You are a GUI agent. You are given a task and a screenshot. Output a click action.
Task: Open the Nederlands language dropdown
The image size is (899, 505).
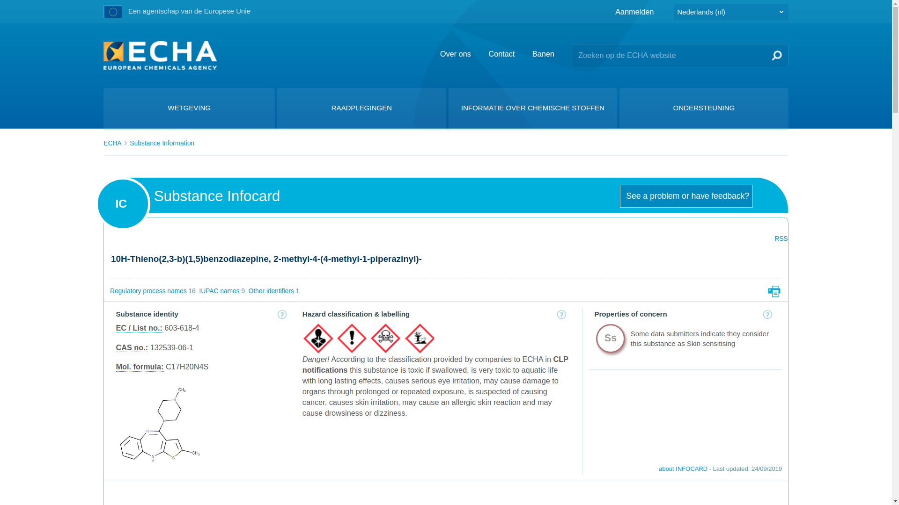[x=730, y=12]
